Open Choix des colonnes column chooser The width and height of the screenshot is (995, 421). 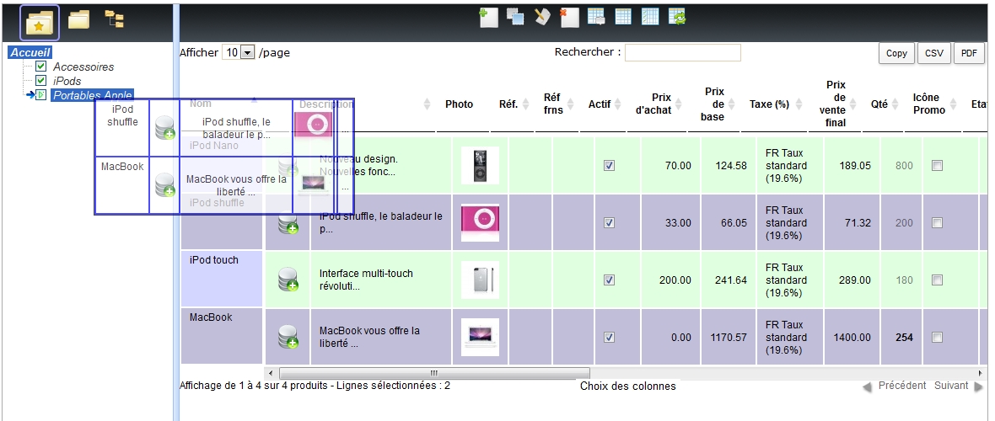click(627, 386)
